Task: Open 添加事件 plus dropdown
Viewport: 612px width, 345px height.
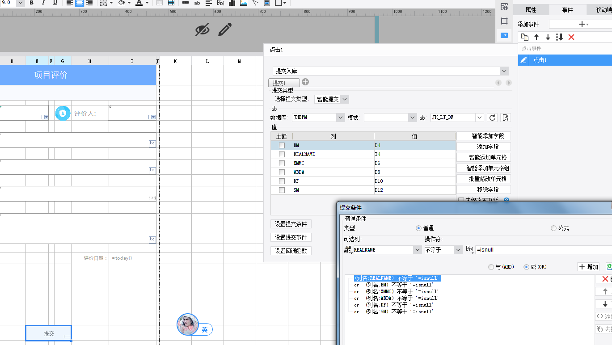Action: coord(583,24)
